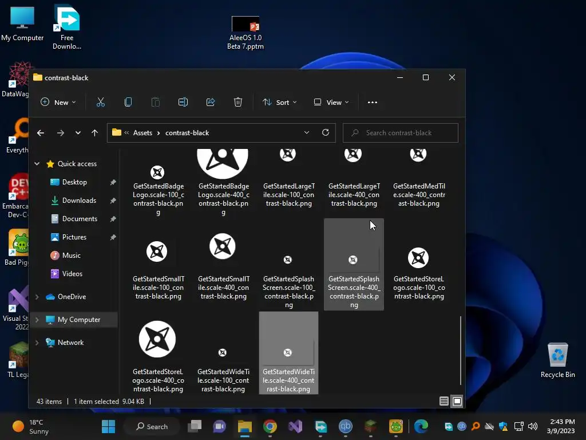This screenshot has height=440, width=586.
Task: Click the Delete trash icon in toolbar
Action: tap(238, 102)
